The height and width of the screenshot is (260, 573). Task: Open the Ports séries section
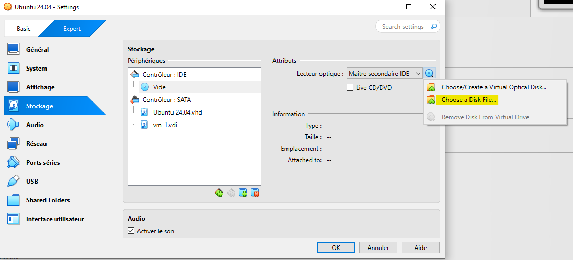[x=42, y=163]
